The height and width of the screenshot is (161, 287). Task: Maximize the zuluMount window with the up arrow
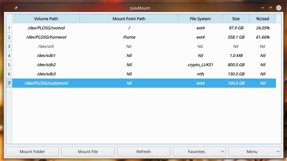click(x=271, y=8)
